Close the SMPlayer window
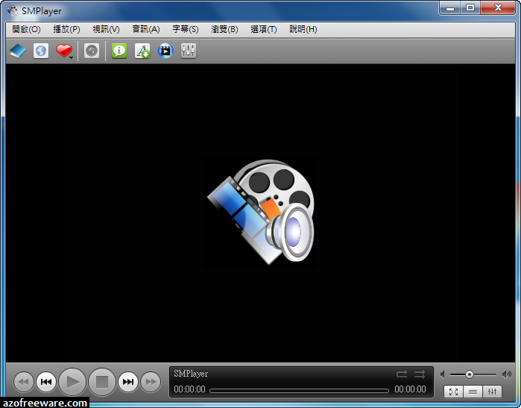 pos(498,8)
